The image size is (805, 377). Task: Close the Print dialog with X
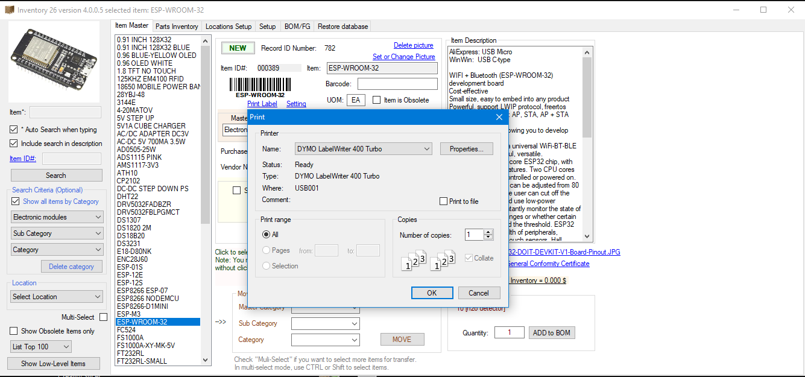[499, 117]
